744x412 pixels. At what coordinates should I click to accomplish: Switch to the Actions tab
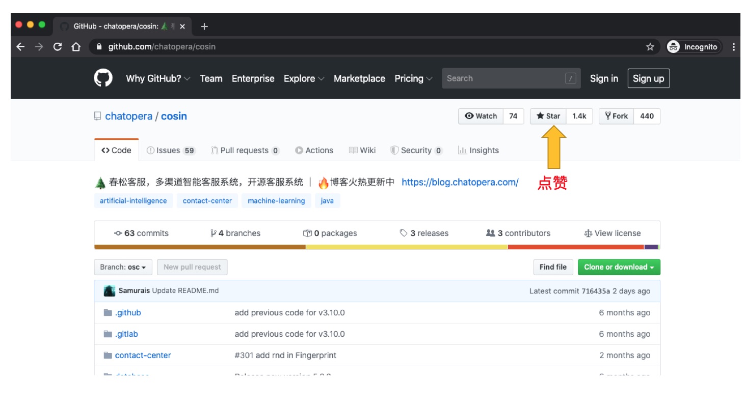(314, 150)
